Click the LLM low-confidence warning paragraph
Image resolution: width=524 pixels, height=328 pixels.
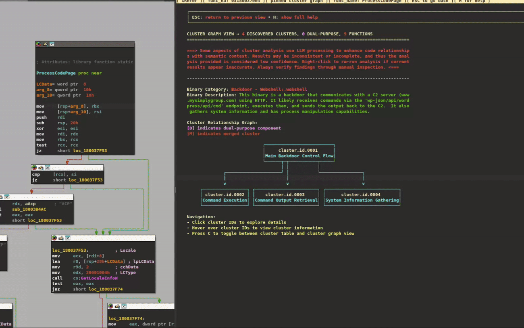click(298, 59)
